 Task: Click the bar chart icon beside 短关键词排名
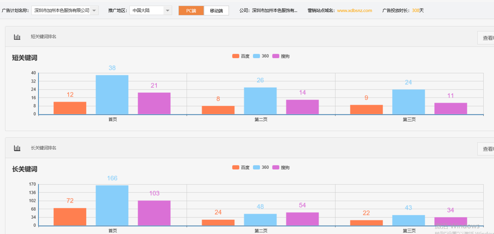(17, 37)
